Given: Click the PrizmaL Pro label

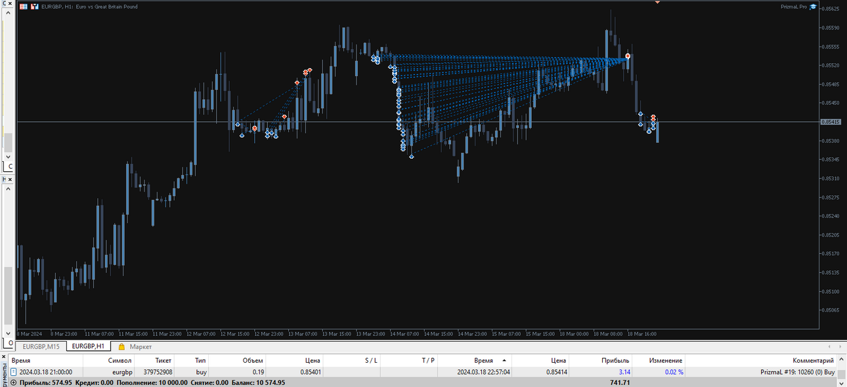Looking at the screenshot, I should pyautogui.click(x=794, y=7).
